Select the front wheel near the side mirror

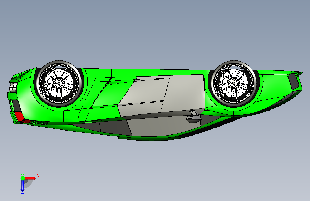tap(233, 84)
